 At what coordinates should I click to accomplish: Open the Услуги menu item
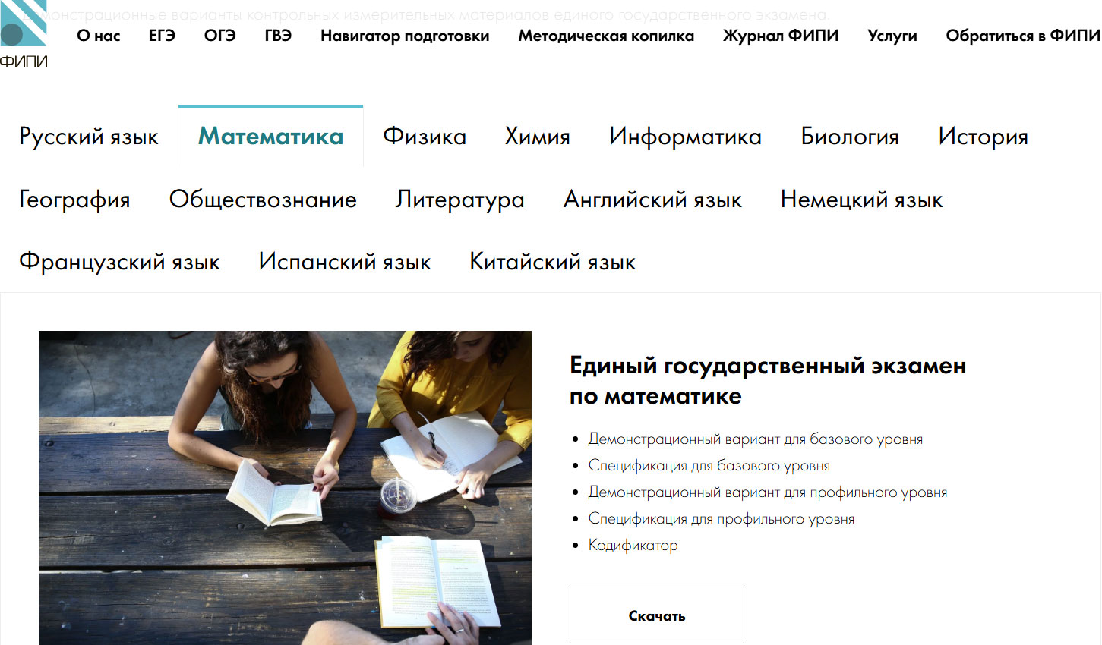tap(892, 36)
